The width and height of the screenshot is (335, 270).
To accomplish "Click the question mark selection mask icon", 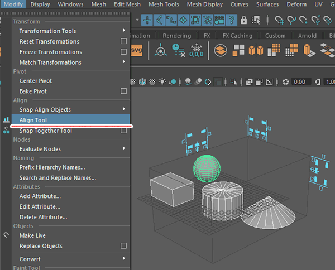I will (232, 21).
